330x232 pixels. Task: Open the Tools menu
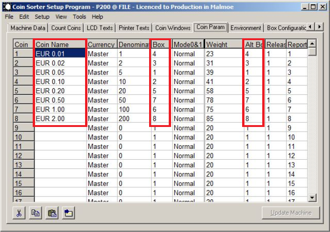(x=79, y=16)
